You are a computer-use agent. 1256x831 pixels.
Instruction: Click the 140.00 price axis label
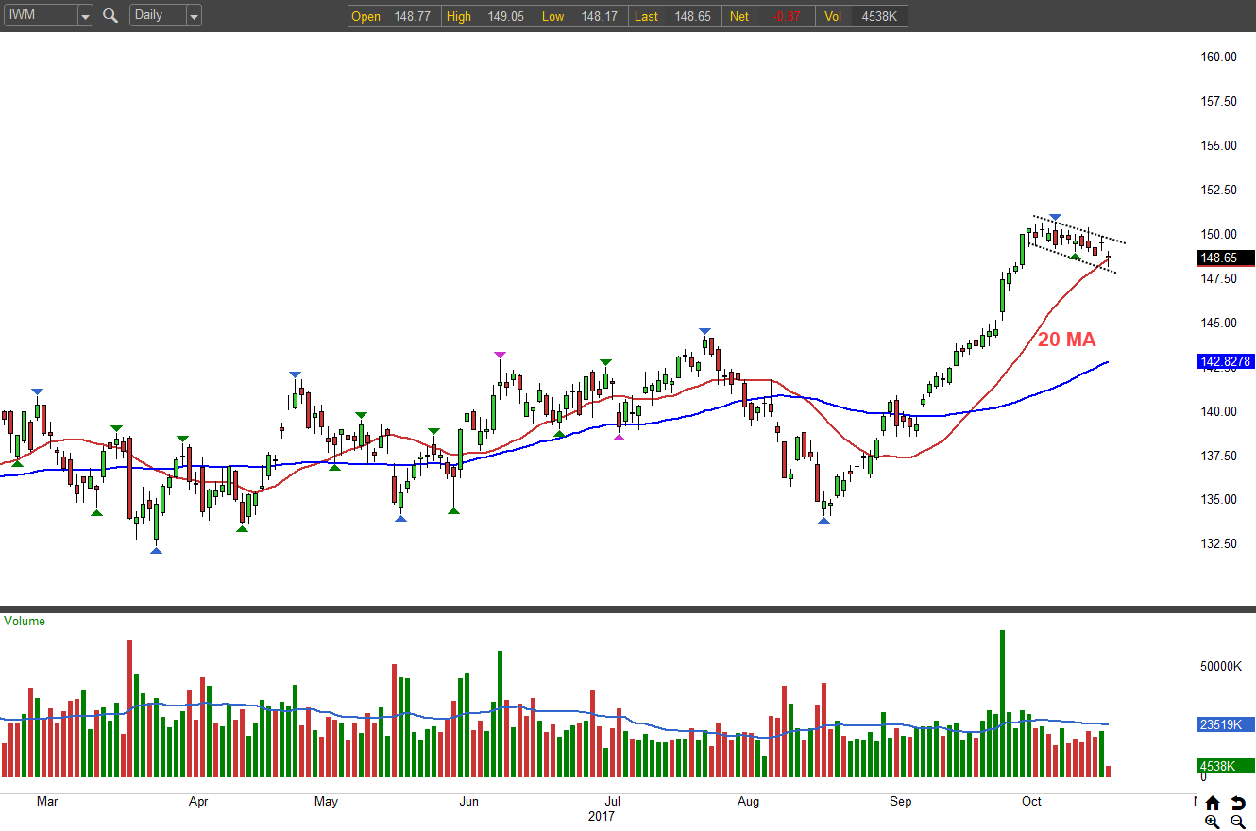click(x=1218, y=411)
